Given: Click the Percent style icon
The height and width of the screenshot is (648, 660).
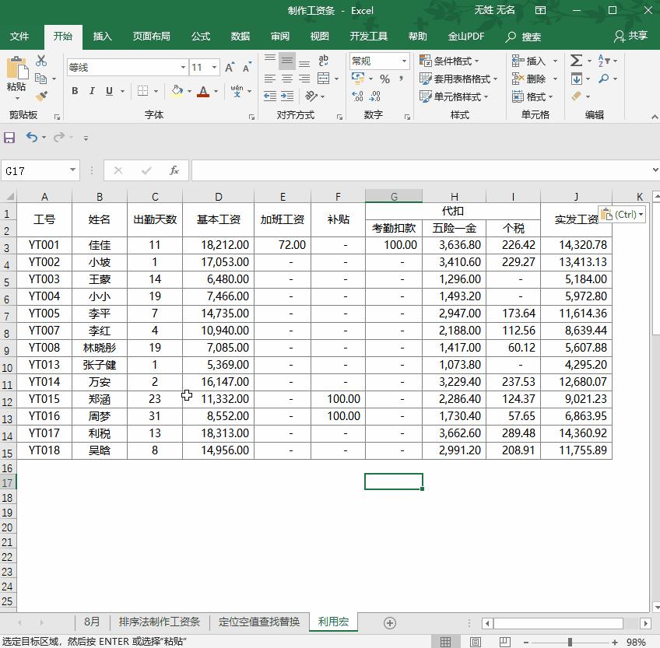Looking at the screenshot, I should click(x=384, y=79).
